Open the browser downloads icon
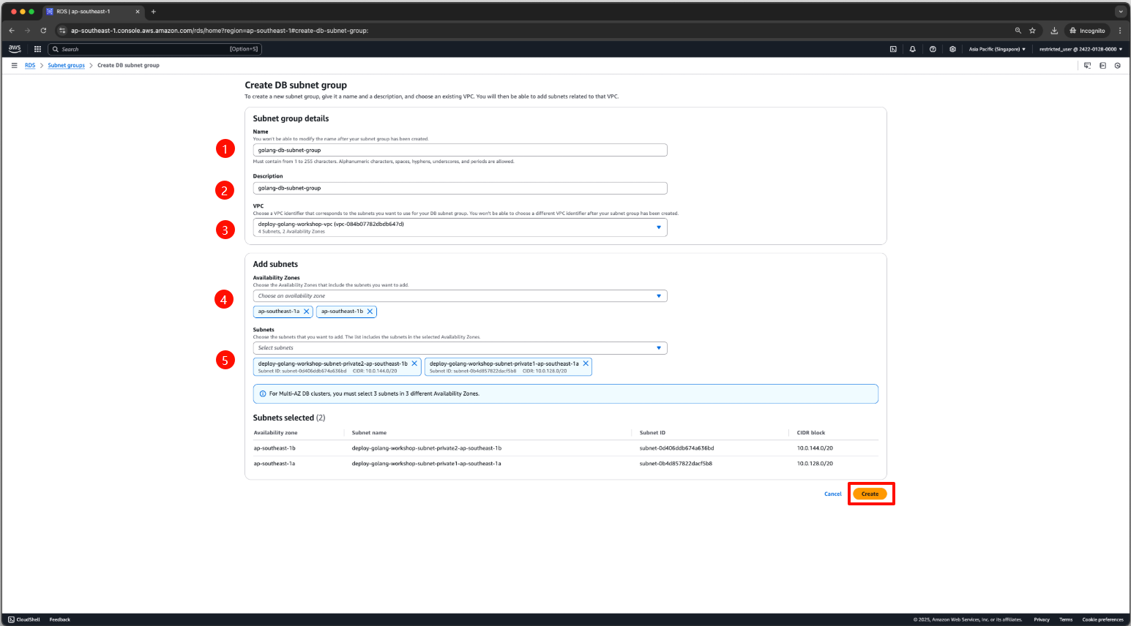This screenshot has height=626, width=1131. click(1054, 31)
